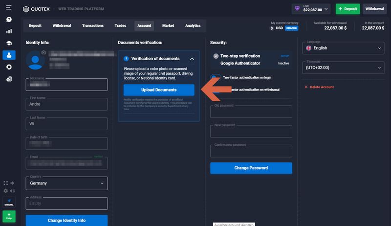Click the camera icon on avatar

(43, 52)
